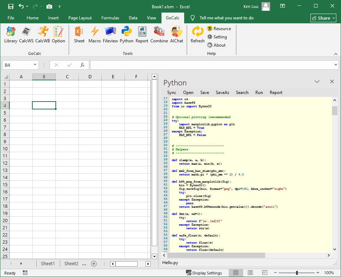The image size is (341, 277).
Task: Switch to Page Break Preview
Action: (x=265, y=273)
